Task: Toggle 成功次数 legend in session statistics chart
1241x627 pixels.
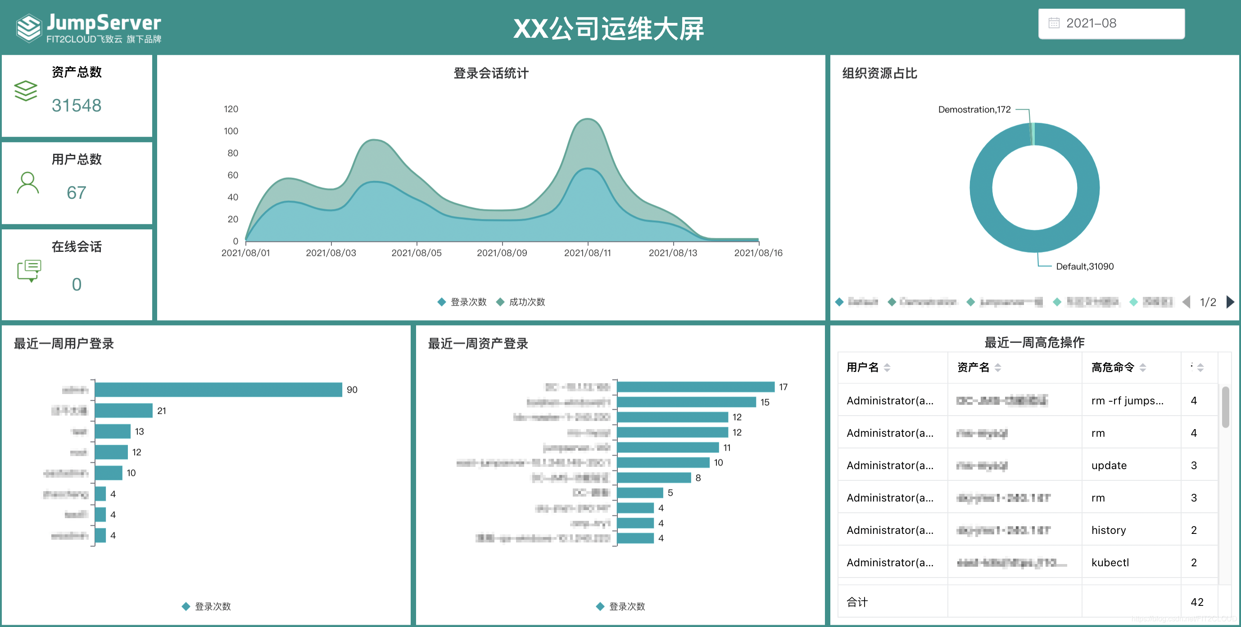Action: click(x=521, y=302)
